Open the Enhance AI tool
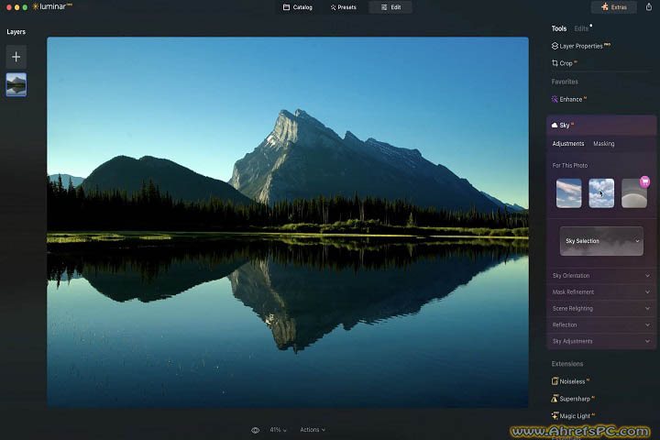 pos(568,99)
